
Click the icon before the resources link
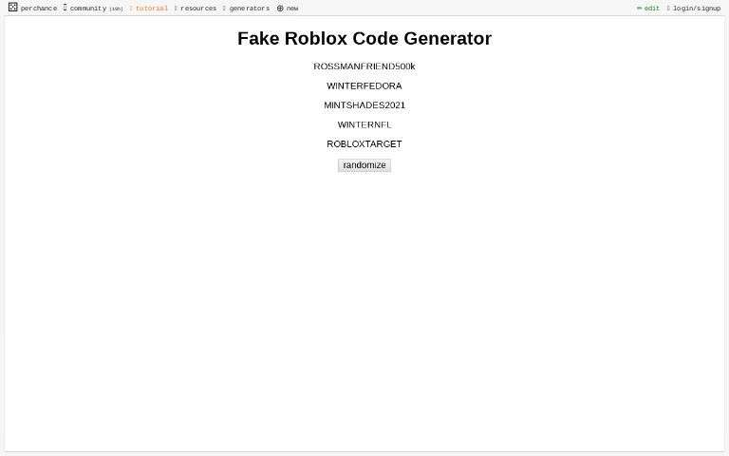pyautogui.click(x=176, y=9)
